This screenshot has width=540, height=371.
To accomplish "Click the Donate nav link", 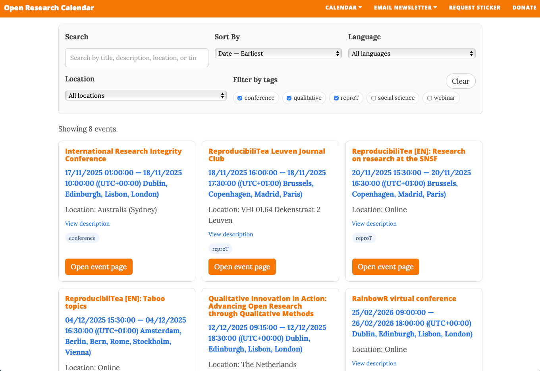I will point(524,8).
